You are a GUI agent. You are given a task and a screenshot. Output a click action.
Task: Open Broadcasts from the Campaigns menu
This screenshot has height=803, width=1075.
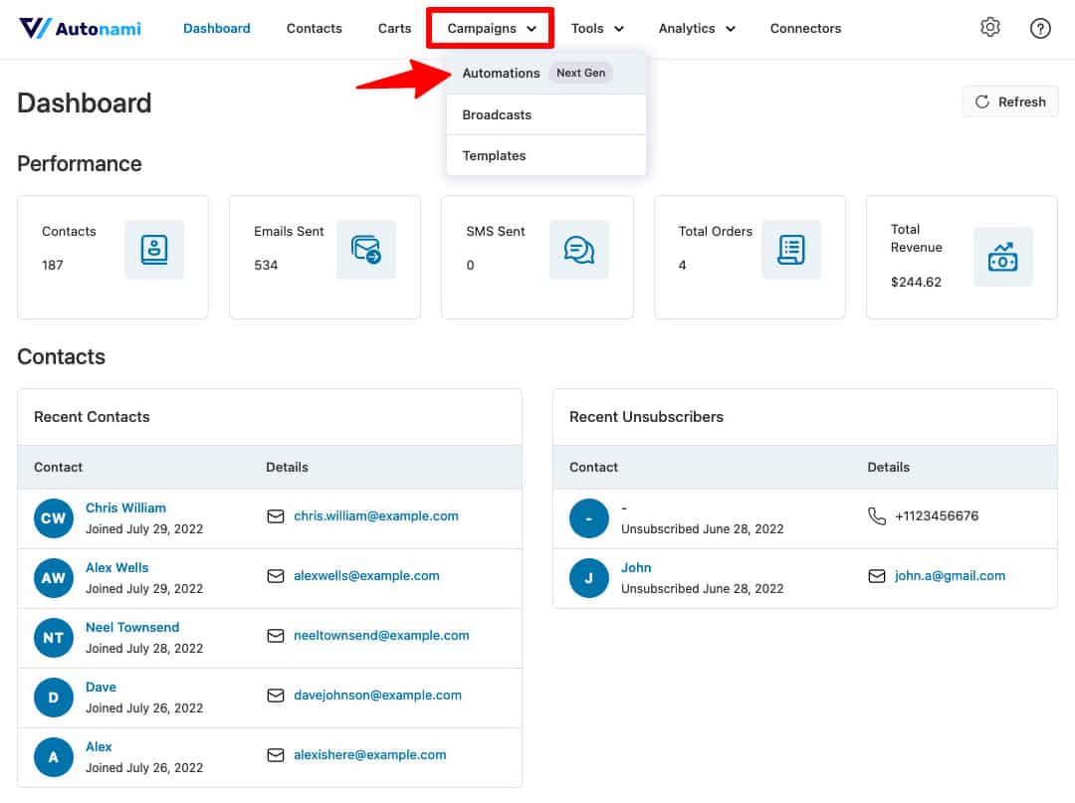pos(496,114)
